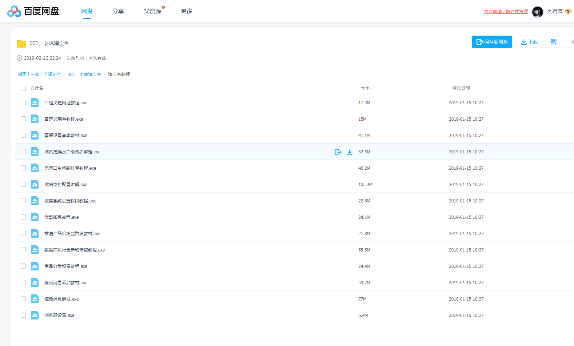The width and height of the screenshot is (574, 346).
Task: Click file icon of 推送产品给粉丝群发教材.exe
Action: click(x=35, y=233)
